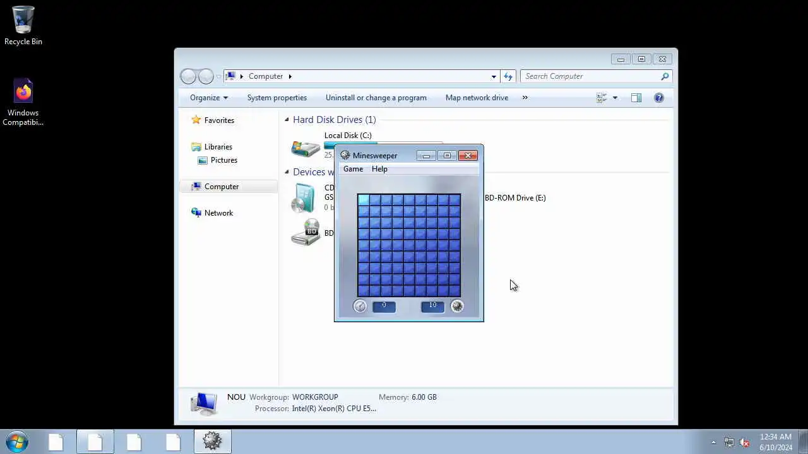The height and width of the screenshot is (454, 808).
Task: Uncover the highlighted top-left Minesweeper square
Action: click(x=364, y=200)
